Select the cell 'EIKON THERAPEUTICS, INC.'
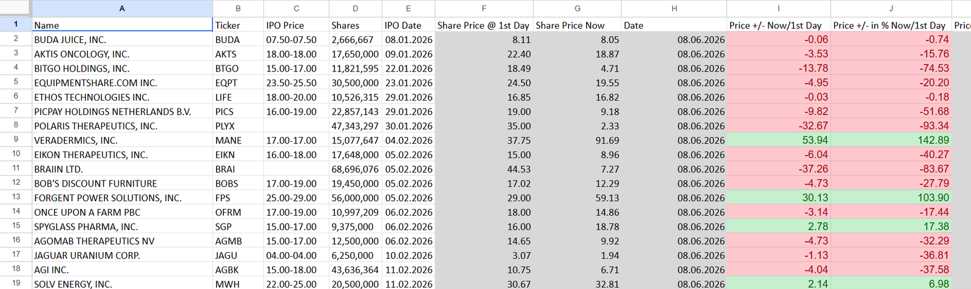Viewport: 971px width, 289px height. (x=122, y=154)
